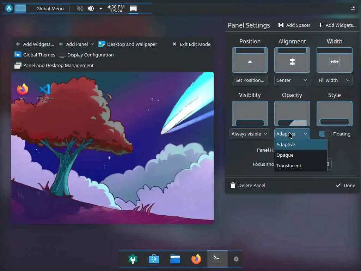Open Global Themes
The height and width of the screenshot is (271, 361).
click(x=35, y=55)
